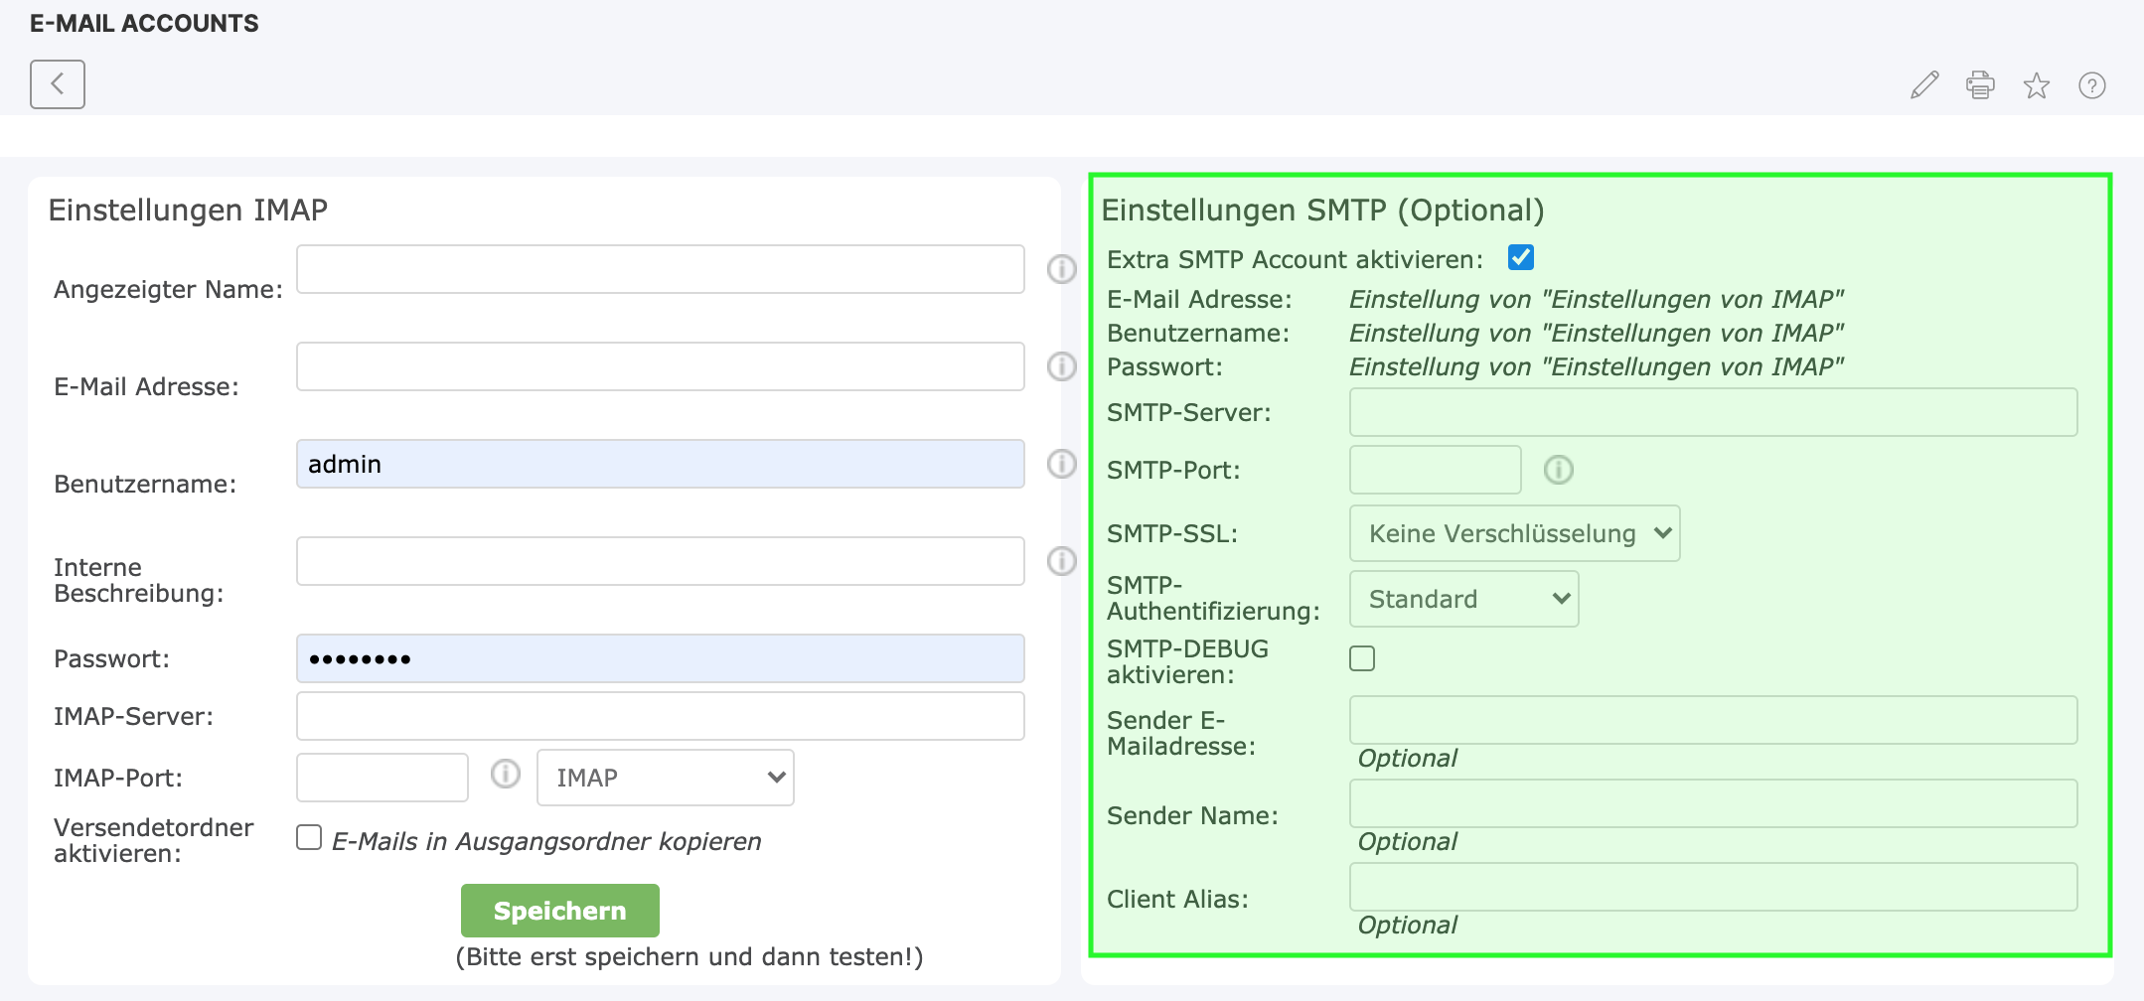Click info icon beside Angezeigter Name

tap(1061, 269)
